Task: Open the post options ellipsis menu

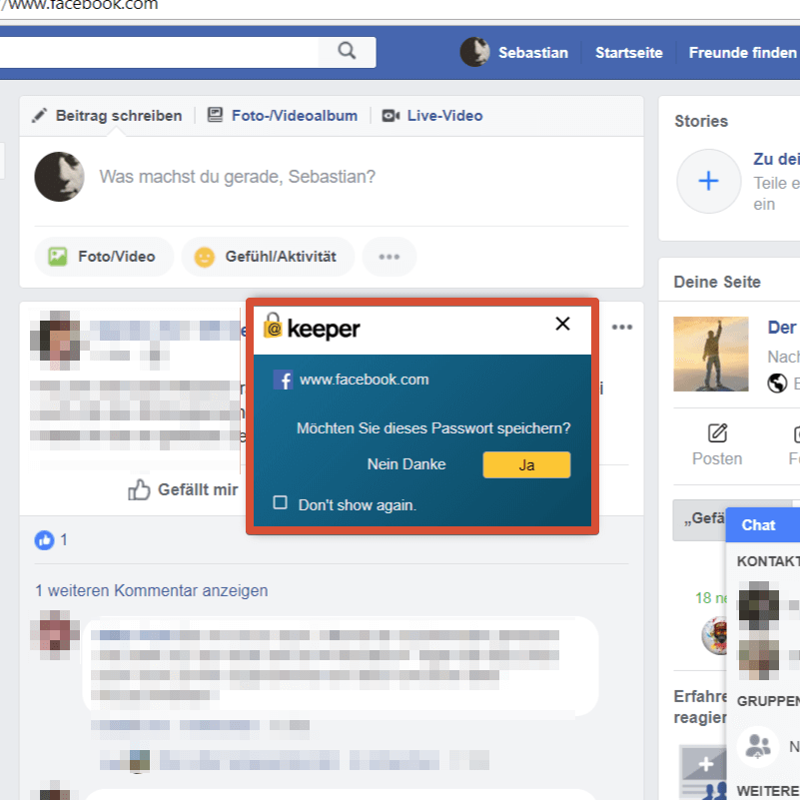Action: pos(622,327)
